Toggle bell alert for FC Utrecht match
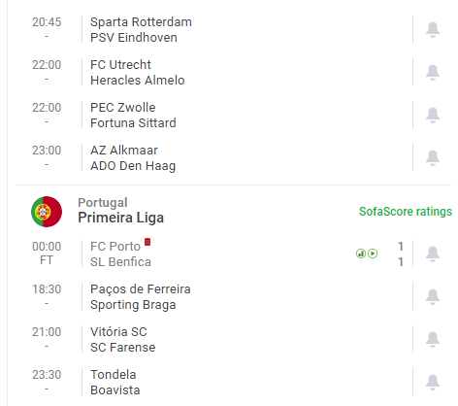 pyautogui.click(x=433, y=73)
